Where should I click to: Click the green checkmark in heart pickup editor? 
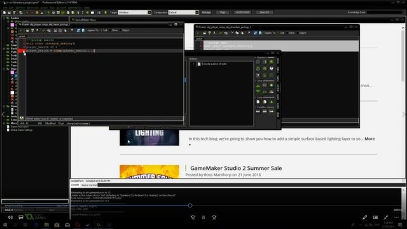[x=22, y=31]
